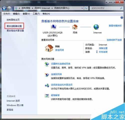Viewport: 125px width, 120px height.
Task: Open the recent pages dropdown beside Forward
Action: pyautogui.click(x=13, y=8)
